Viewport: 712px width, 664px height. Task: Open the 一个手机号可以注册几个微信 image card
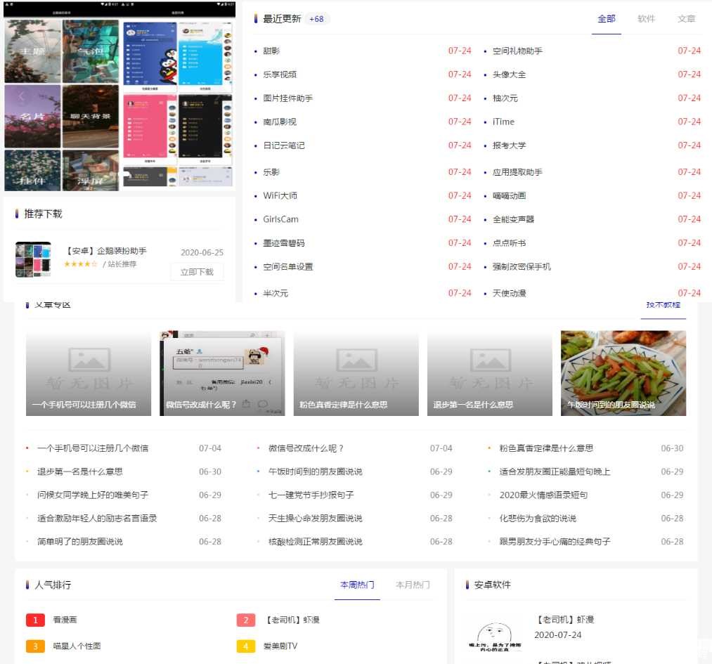click(89, 373)
